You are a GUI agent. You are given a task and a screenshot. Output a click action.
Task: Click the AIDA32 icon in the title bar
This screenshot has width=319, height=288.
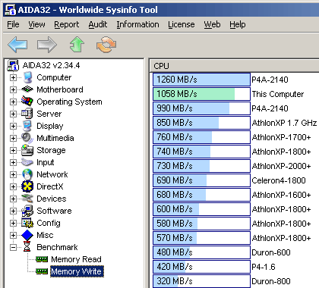coord(11,10)
